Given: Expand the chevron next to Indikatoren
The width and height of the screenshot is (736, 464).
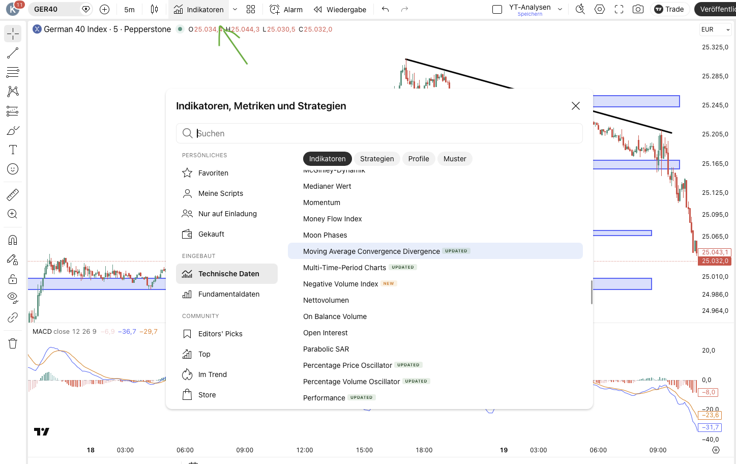Looking at the screenshot, I should click(234, 9).
